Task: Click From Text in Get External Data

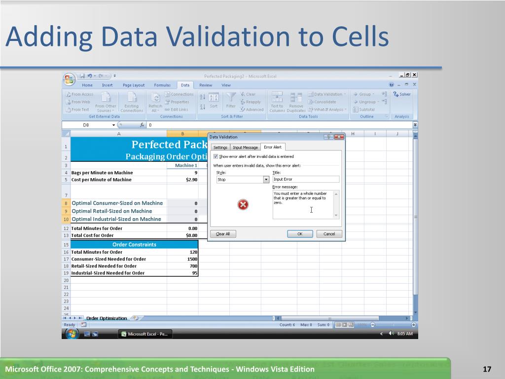Action: (x=77, y=110)
